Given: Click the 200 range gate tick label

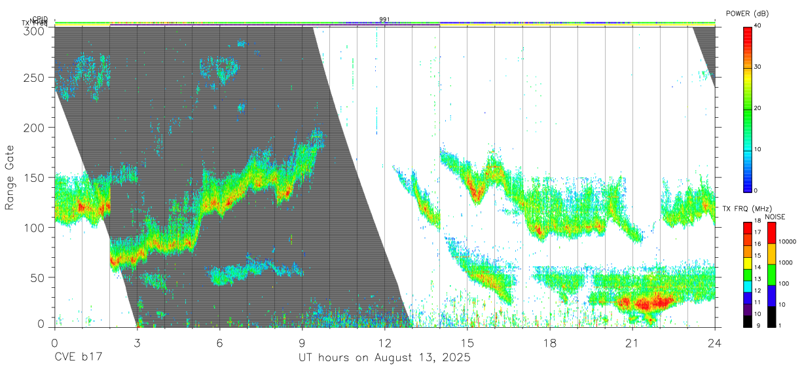Looking at the screenshot, I should (34, 128).
